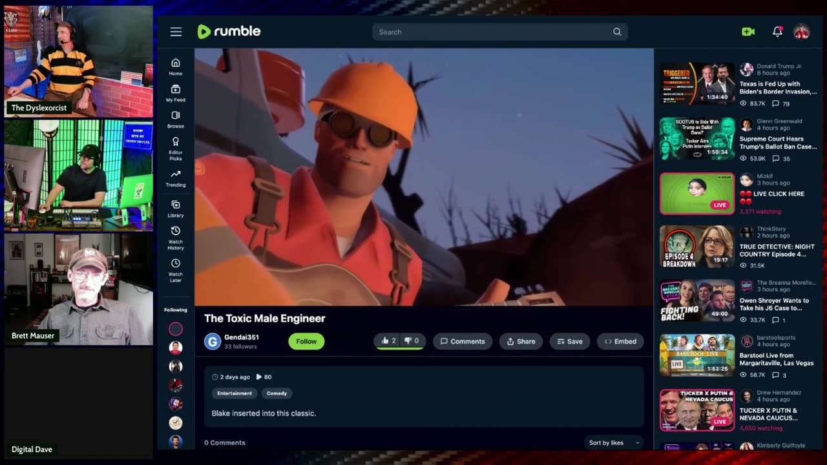
Task: Open the Tucker X Putin live thumbnail
Action: coord(697,410)
